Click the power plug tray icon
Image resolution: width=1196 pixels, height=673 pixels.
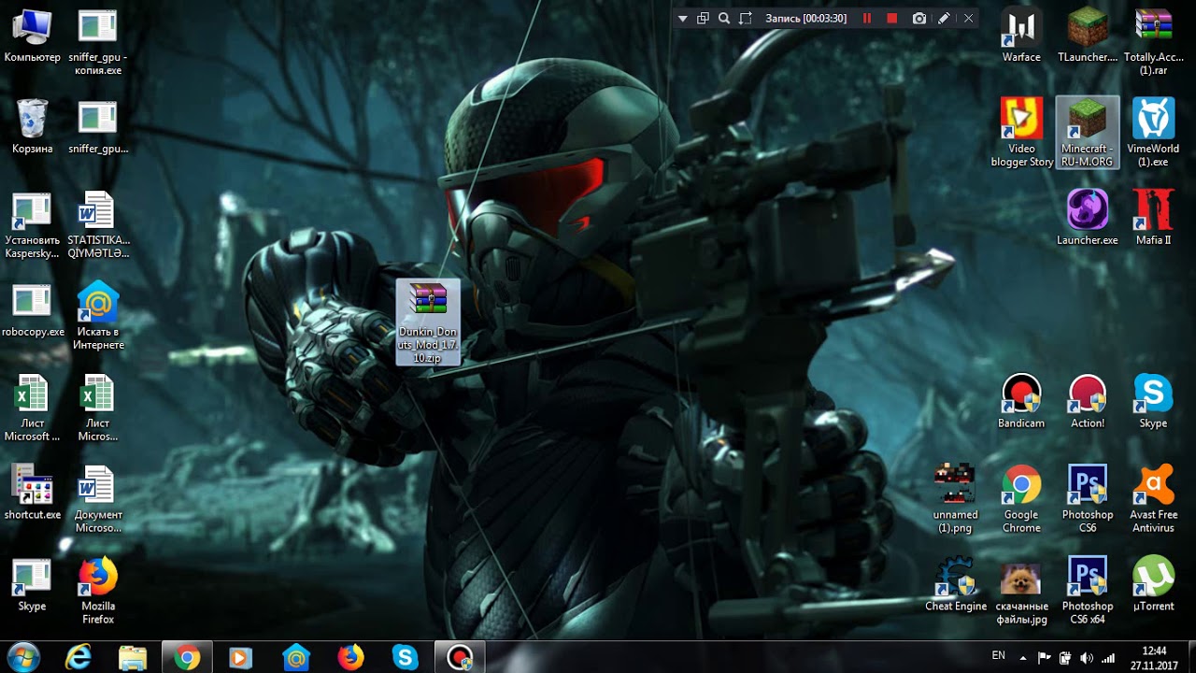1065,658
